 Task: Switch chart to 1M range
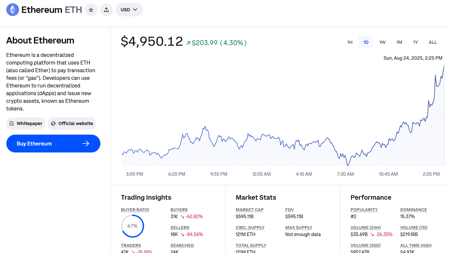click(399, 42)
